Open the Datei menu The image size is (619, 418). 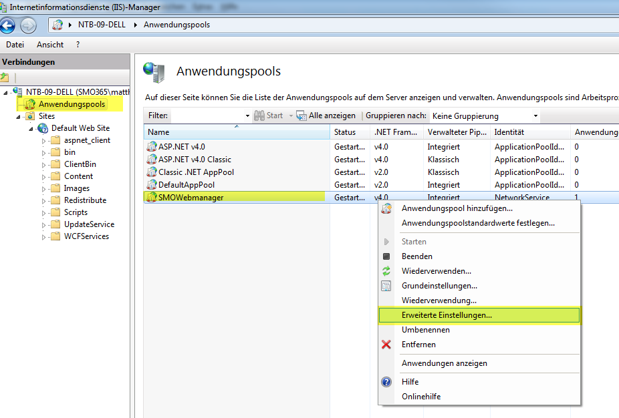pos(15,45)
